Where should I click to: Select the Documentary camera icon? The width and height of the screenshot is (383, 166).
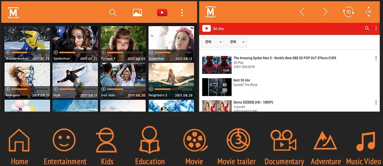coord(283,140)
